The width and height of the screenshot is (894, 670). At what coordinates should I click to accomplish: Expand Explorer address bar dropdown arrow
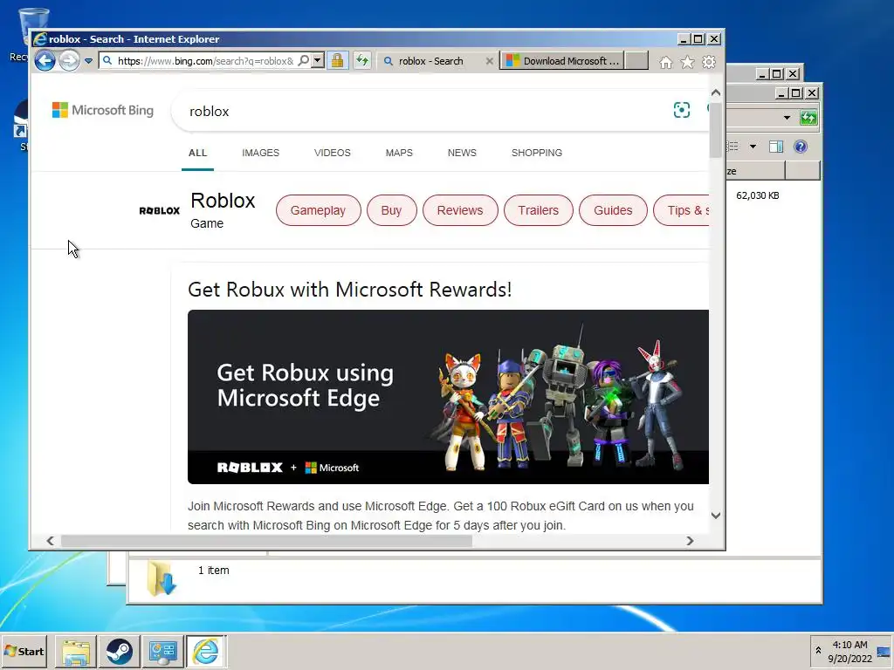coord(787,118)
